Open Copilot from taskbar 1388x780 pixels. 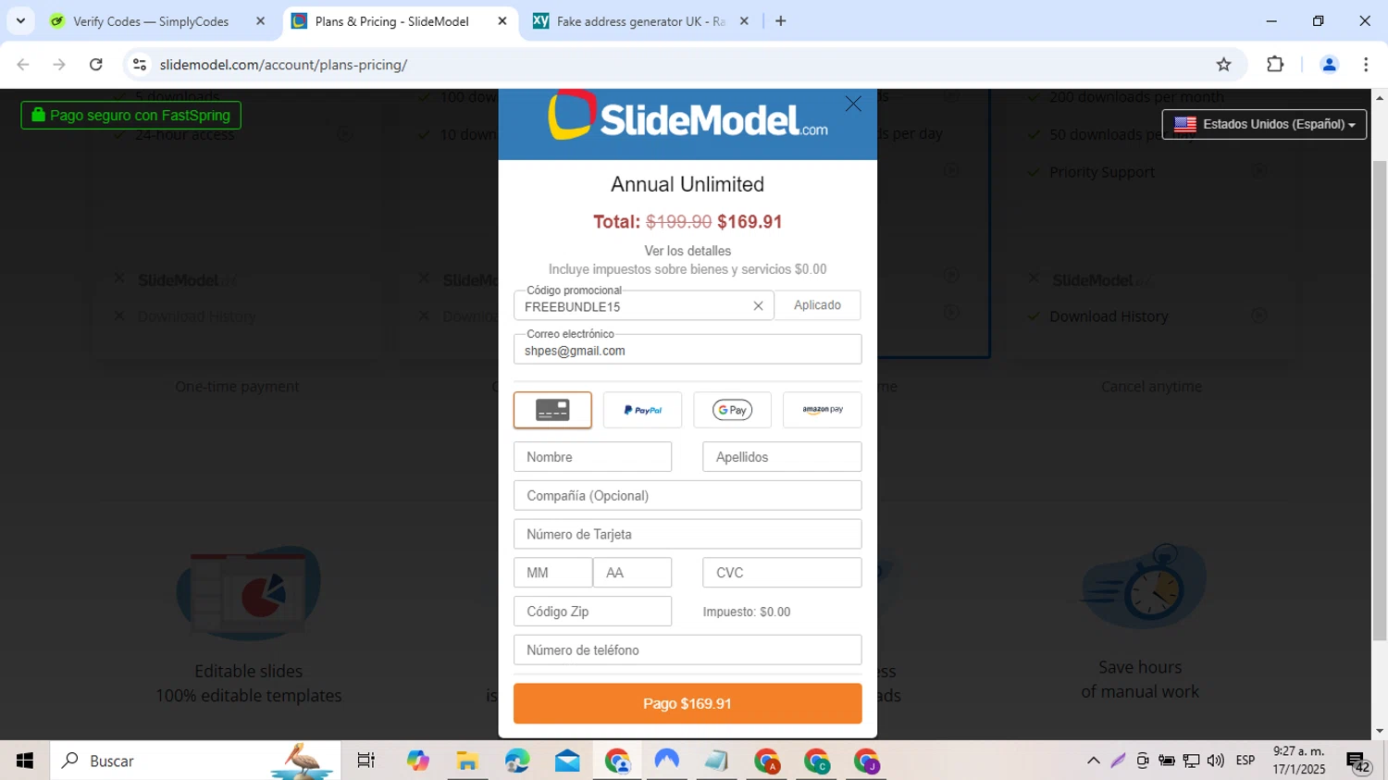[x=417, y=761]
